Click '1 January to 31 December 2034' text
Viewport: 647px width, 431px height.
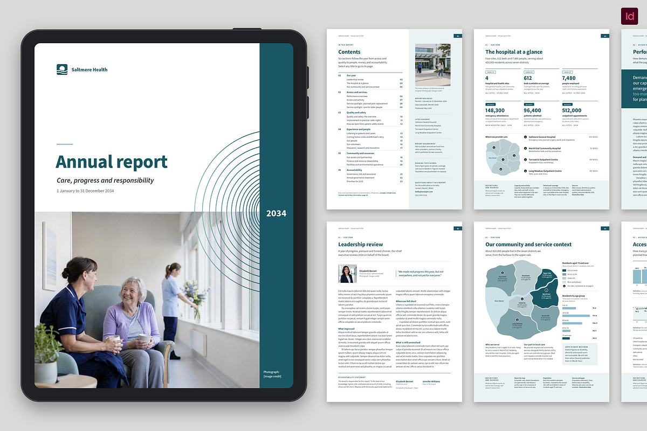pyautogui.click(x=85, y=191)
